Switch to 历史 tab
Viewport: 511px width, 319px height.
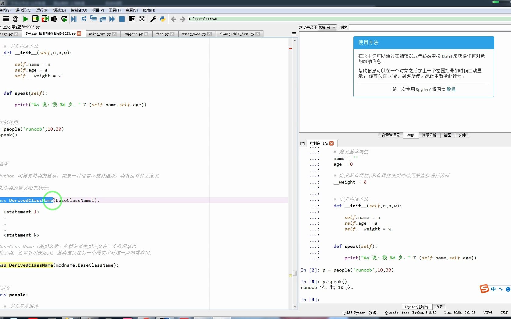pyautogui.click(x=439, y=307)
